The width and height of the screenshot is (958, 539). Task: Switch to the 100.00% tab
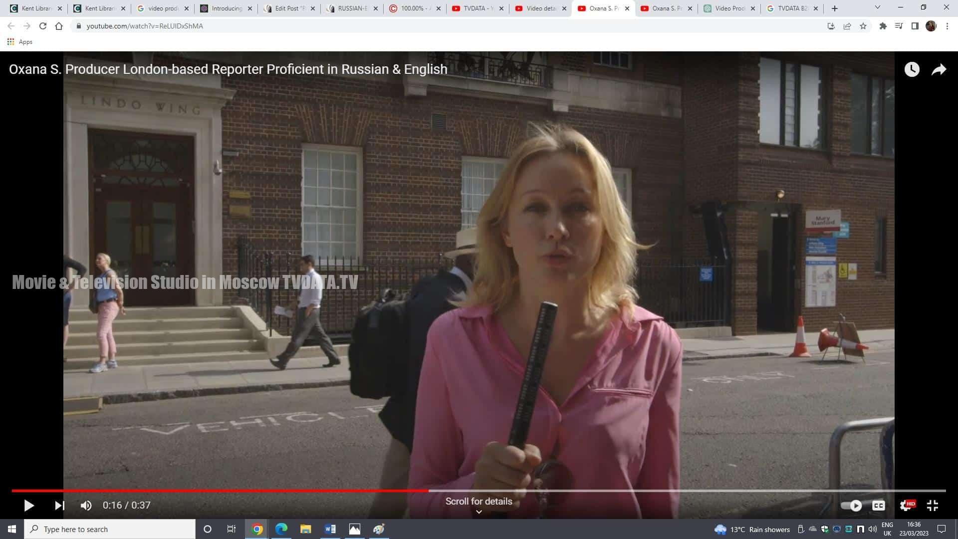pyautogui.click(x=415, y=8)
